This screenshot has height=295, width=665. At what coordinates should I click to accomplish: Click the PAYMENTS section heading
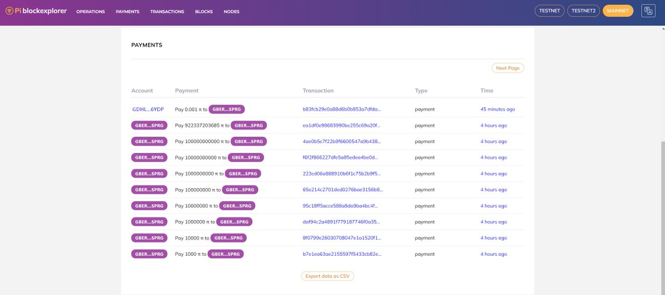[x=147, y=45]
